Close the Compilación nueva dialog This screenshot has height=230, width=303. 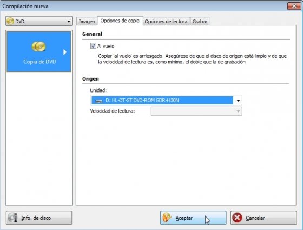pyautogui.click(x=294, y=6)
